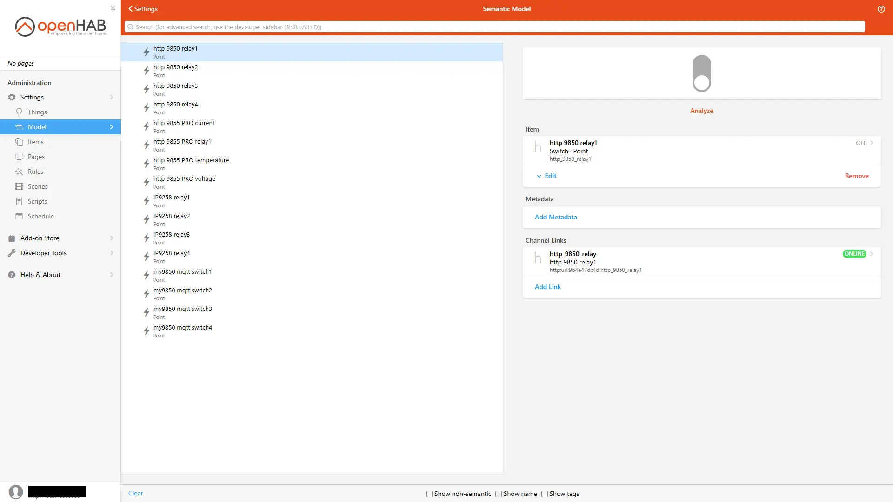
Task: Click the Schedule calendar icon
Action: [x=19, y=216]
